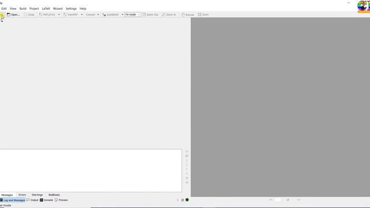Minimize the Kile window
This screenshot has height=208, width=370.
(349, 2)
